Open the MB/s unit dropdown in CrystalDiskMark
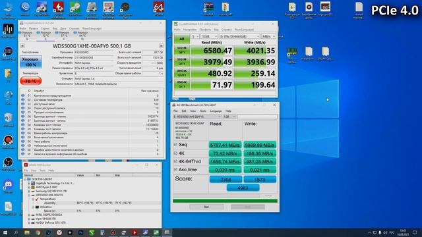This screenshot has width=422, height=237. (268, 36)
